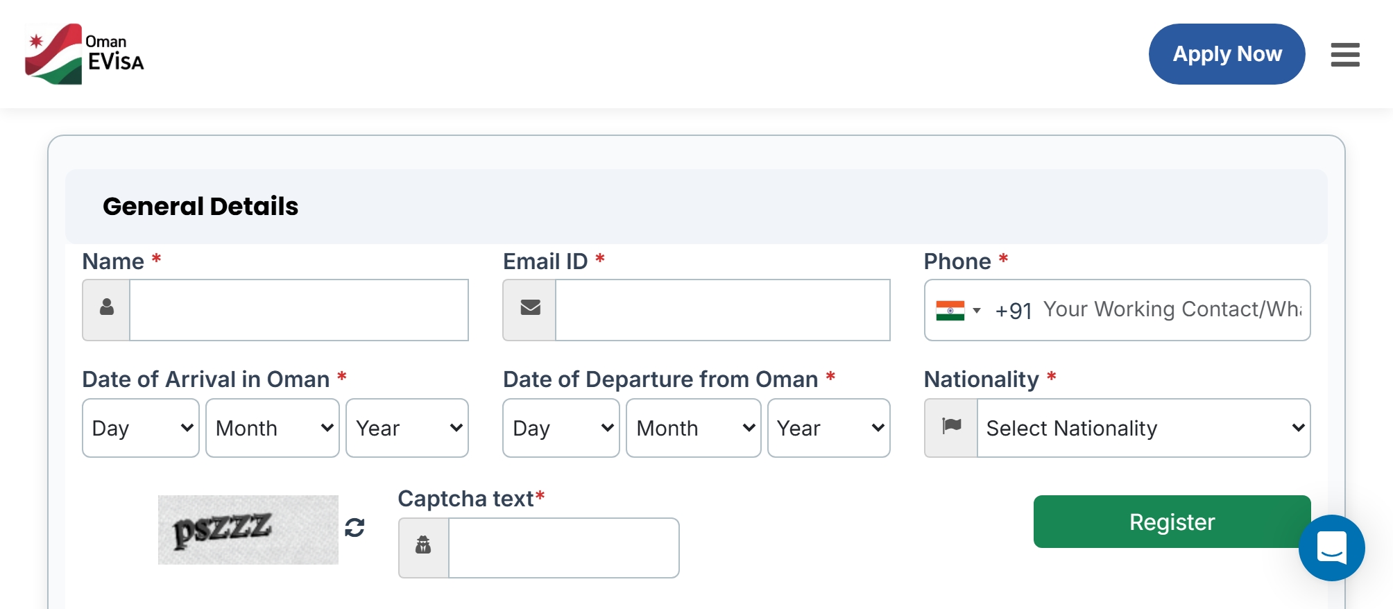Click into the Captcha text input
The image size is (1393, 609).
click(563, 547)
